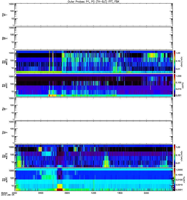
Task: Click the '0.001' value on thb scm1 color bar
Action: click(x=179, y=95)
